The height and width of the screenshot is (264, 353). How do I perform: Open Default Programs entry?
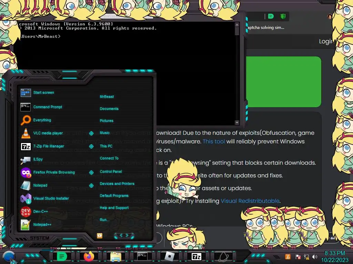coord(114,196)
